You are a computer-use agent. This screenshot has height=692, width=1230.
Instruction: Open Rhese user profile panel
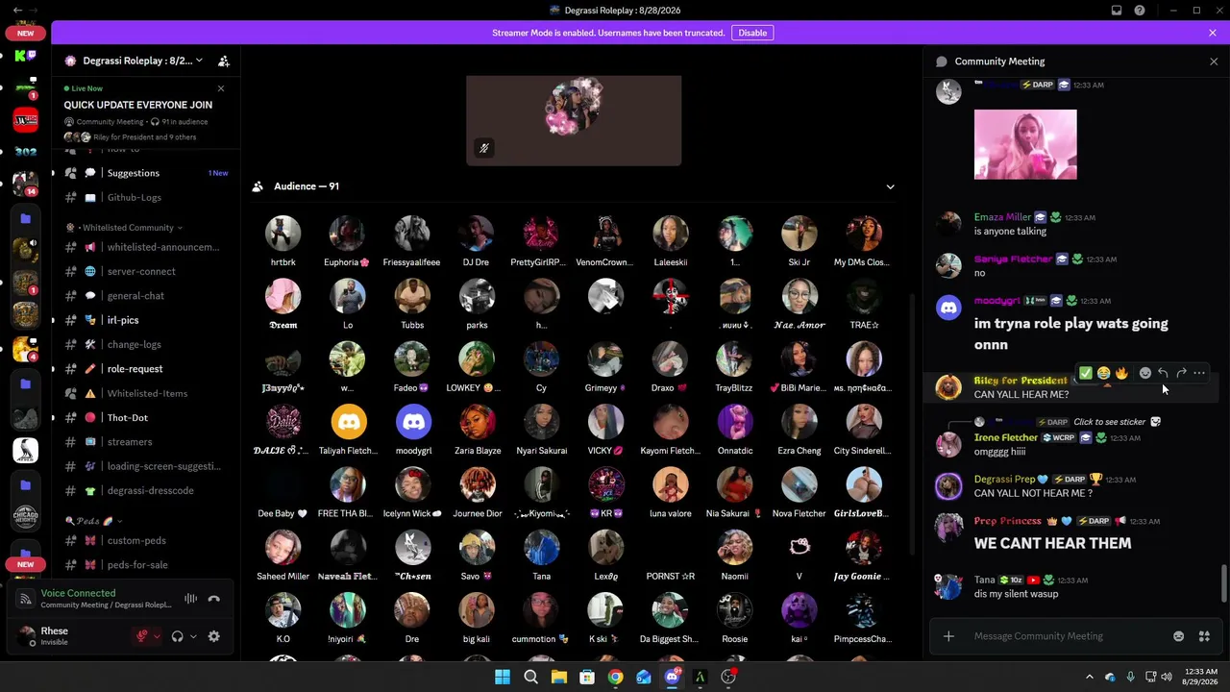72,636
